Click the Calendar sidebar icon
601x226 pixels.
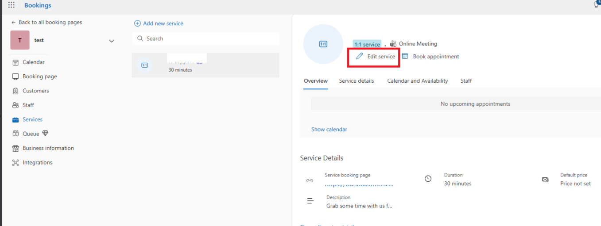16,62
